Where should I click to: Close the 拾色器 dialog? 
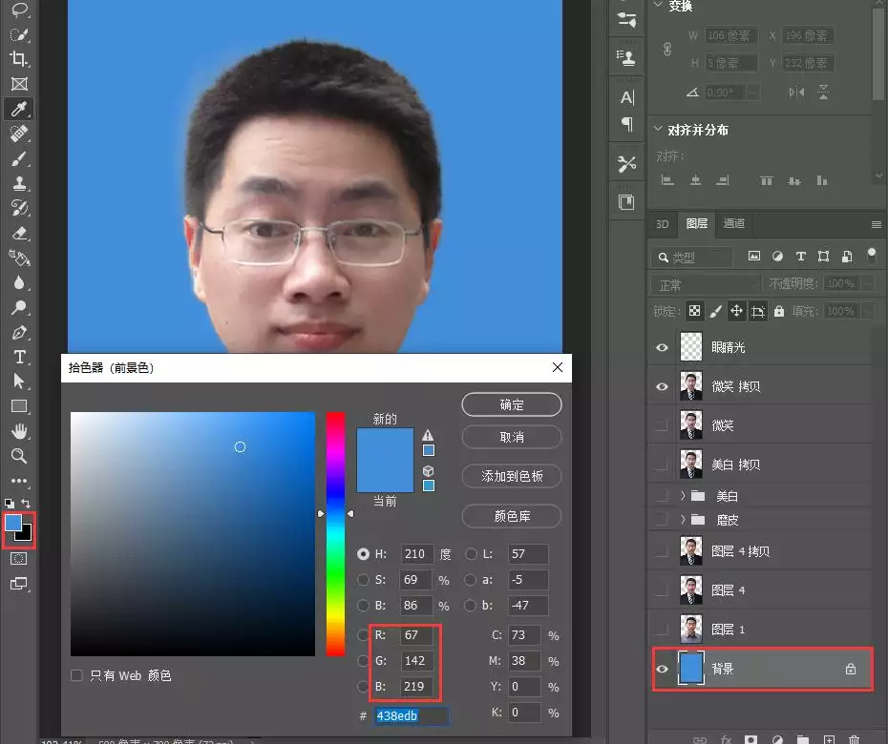coord(558,367)
